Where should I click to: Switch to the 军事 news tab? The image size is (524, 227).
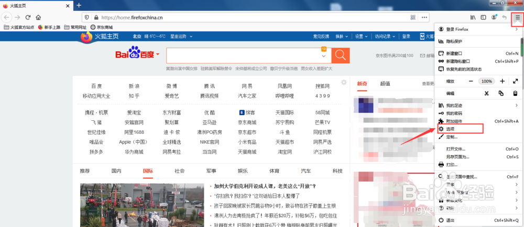211,171
